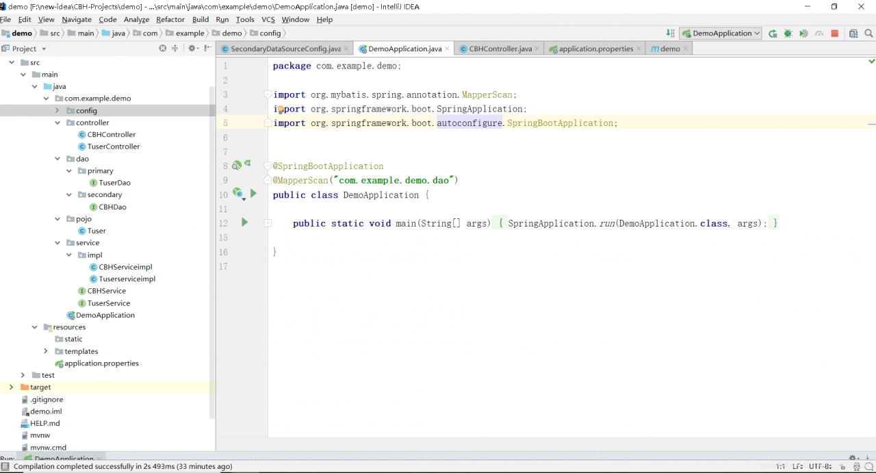Viewport: 876px width, 473px height.
Task: Collapse the main folder
Action: coord(23,75)
